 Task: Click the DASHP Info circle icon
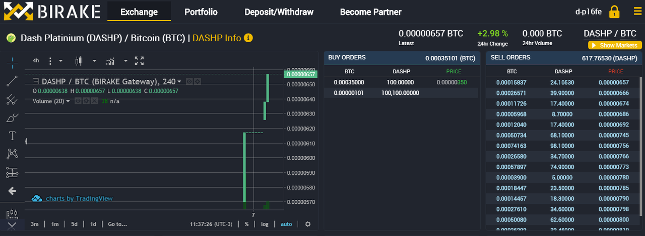click(x=248, y=38)
